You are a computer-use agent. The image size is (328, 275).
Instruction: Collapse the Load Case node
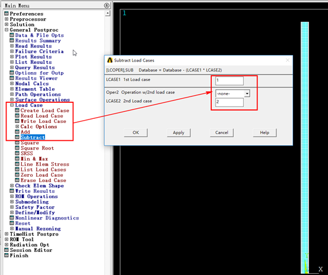tap(12, 105)
